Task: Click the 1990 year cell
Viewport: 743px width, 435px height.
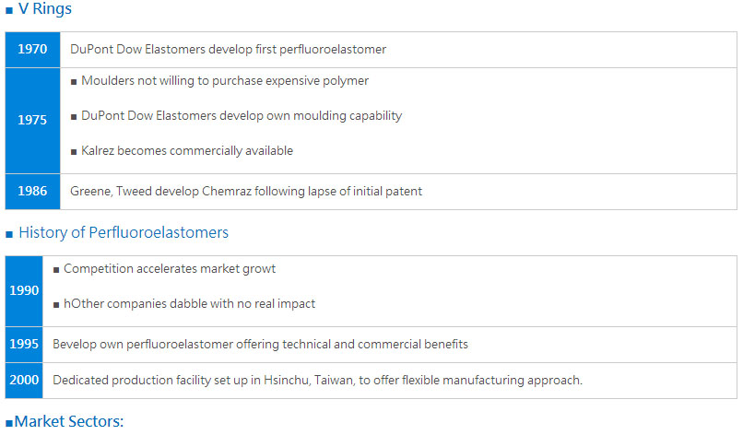Action: (24, 291)
